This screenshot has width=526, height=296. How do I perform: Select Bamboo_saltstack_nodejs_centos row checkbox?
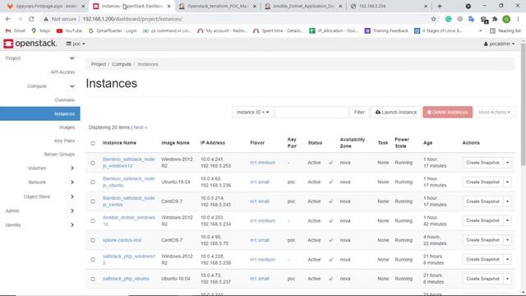pos(93,201)
